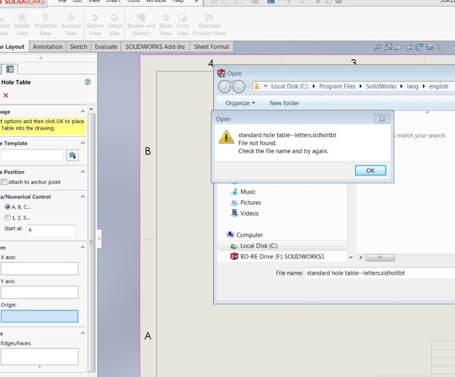Click New folder in Open dialog

[x=284, y=103]
